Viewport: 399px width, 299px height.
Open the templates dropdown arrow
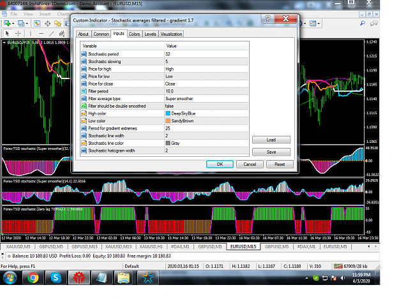tap(319, 24)
